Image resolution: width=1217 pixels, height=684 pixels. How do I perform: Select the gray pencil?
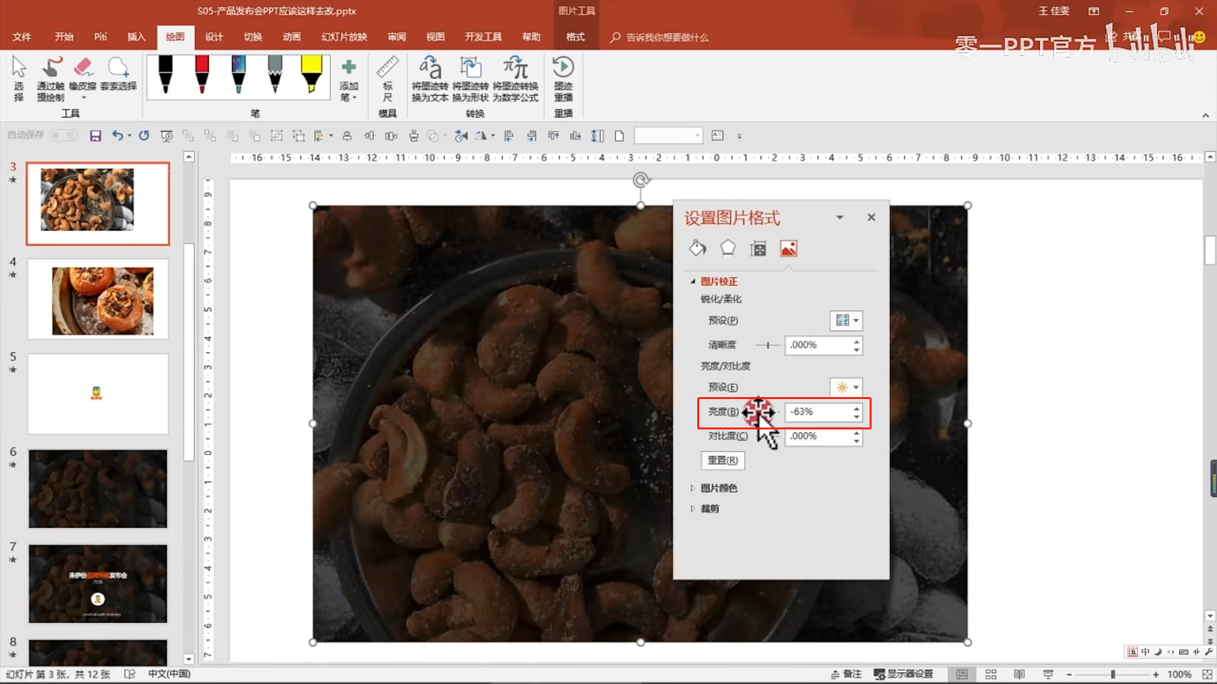pos(274,75)
